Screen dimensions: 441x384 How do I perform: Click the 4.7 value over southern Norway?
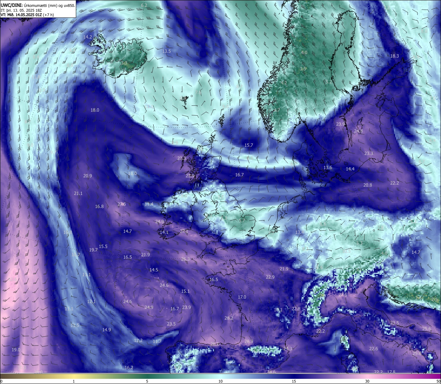(277, 110)
